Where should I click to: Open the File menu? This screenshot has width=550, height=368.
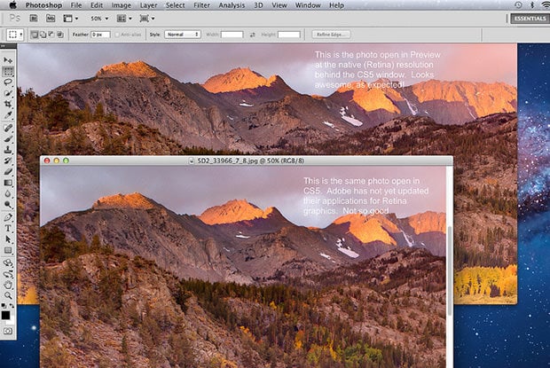tap(75, 5)
